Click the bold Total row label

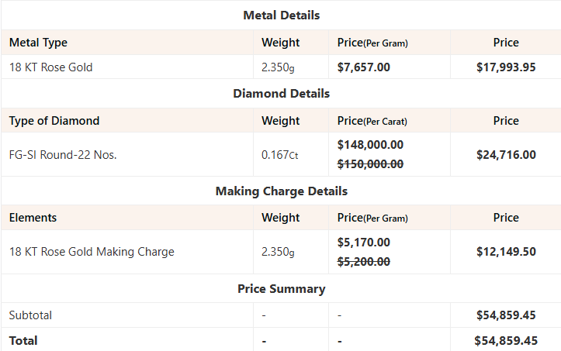tap(23, 340)
